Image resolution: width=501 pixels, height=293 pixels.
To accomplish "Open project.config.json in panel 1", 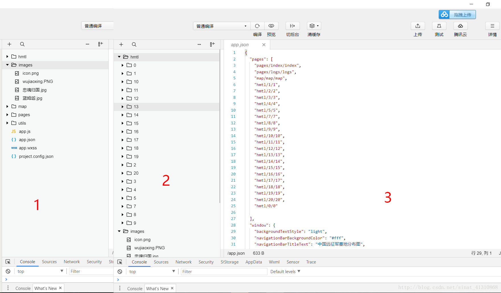I will [x=36, y=156].
